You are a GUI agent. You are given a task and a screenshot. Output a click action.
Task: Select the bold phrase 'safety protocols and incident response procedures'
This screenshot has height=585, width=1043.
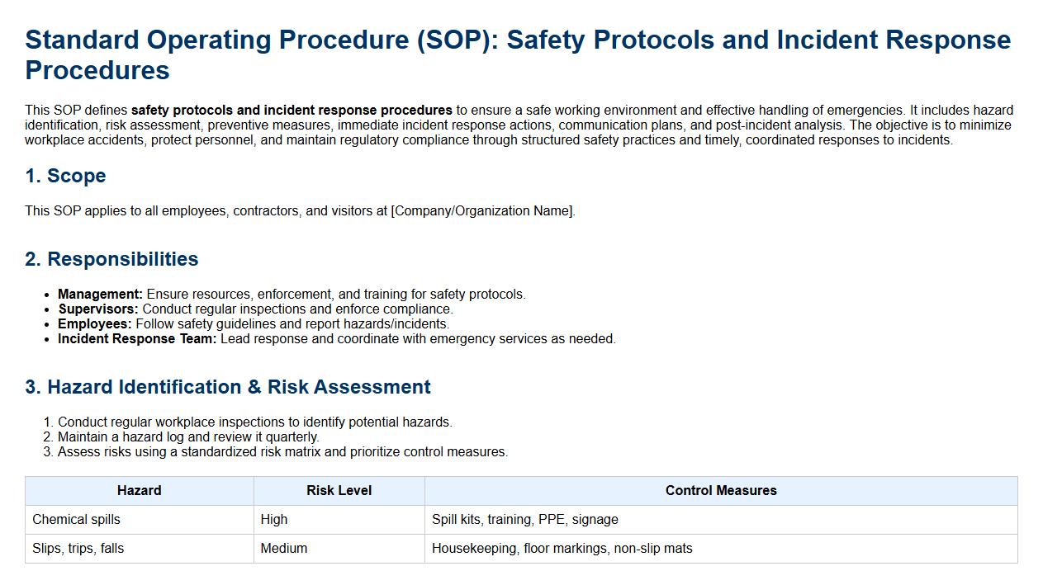click(292, 110)
